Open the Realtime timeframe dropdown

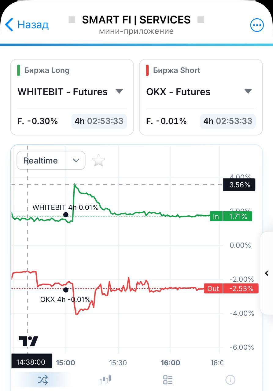coord(51,160)
